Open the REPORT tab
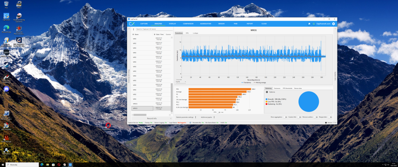This screenshot has width=398, height=167. (x=250, y=24)
